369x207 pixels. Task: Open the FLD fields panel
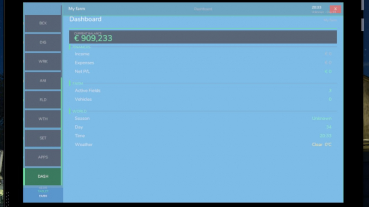pos(43,100)
